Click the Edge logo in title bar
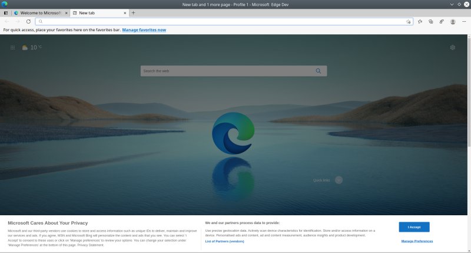This screenshot has width=471, height=253. pos(4,4)
